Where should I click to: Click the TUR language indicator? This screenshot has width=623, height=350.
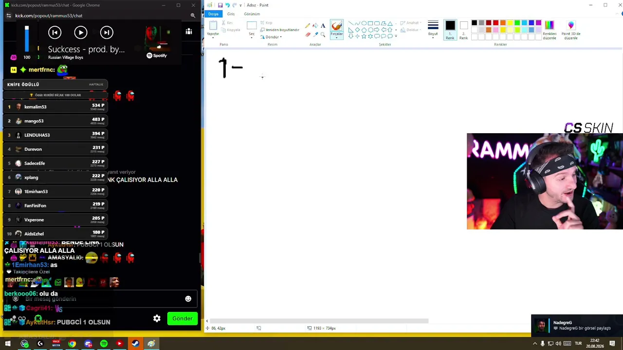(x=578, y=344)
